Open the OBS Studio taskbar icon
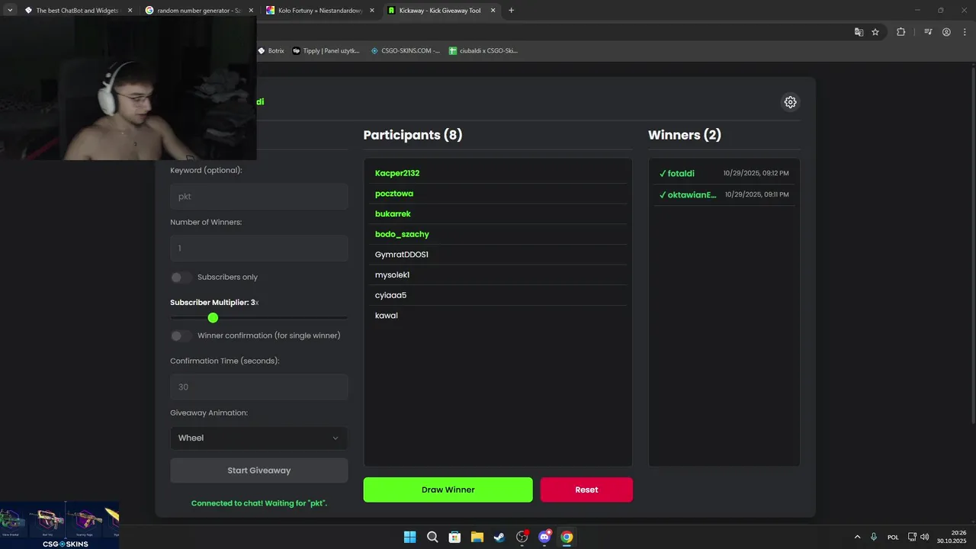The height and width of the screenshot is (549, 976). pos(522,537)
